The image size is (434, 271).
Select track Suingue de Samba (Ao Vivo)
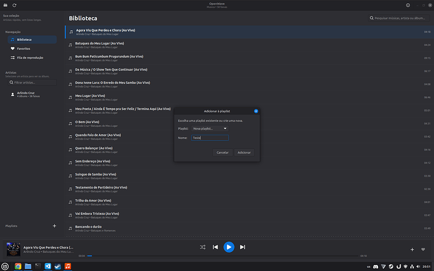[249, 176]
